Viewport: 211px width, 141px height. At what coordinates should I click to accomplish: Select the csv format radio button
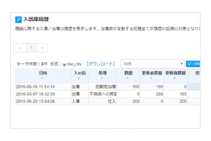[x=64, y=65]
